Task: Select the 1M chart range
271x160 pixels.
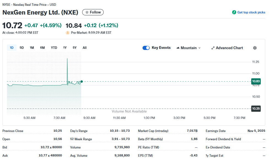Action: (x=32, y=48)
